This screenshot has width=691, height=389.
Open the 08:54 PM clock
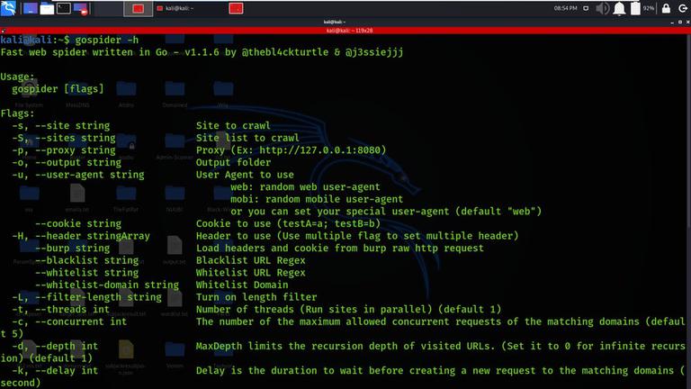[565, 8]
